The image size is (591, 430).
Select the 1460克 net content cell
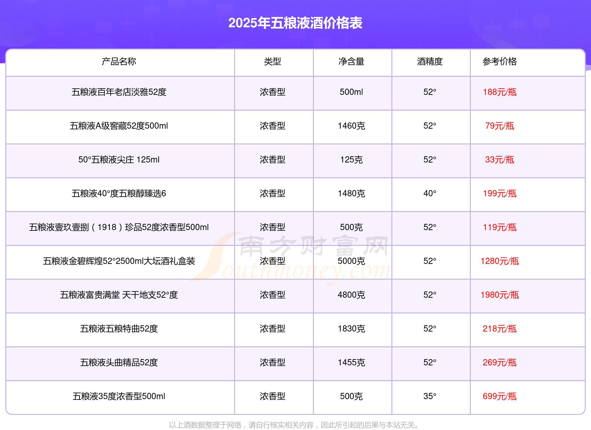tap(351, 126)
